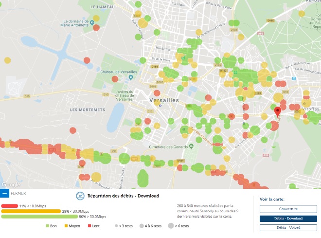This screenshot has width=321, height=238.
Task: Open Le domaine de Marie-Antoinette camera marker
Action: click(92, 22)
